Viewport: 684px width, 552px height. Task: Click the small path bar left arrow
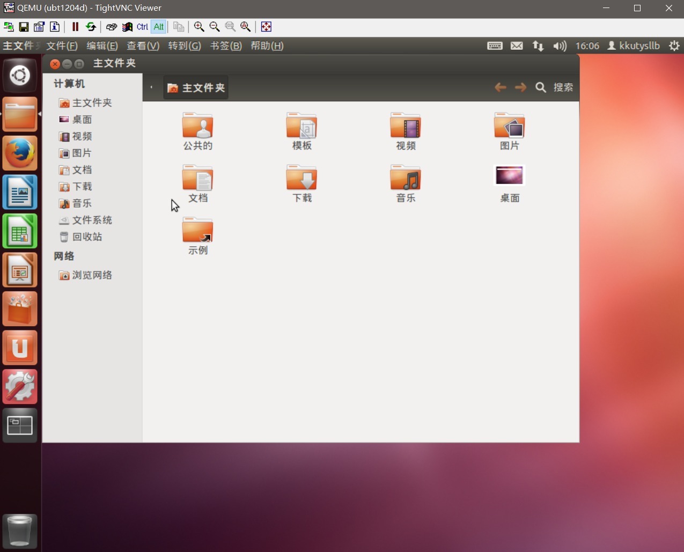(x=152, y=87)
